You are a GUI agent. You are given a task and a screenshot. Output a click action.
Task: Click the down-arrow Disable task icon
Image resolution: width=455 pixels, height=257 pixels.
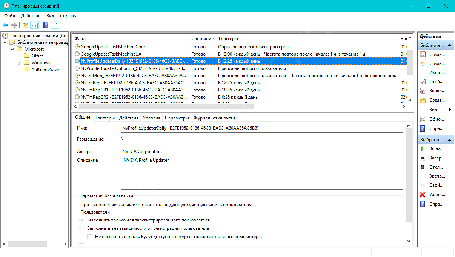tap(423, 167)
